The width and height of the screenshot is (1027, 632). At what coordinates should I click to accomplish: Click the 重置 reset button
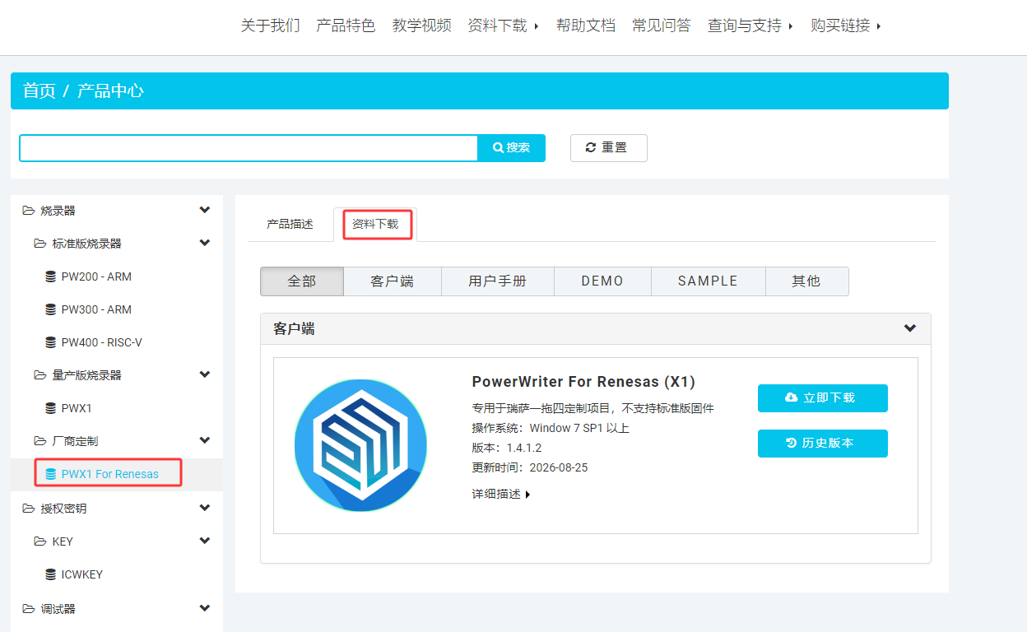pyautogui.click(x=609, y=148)
